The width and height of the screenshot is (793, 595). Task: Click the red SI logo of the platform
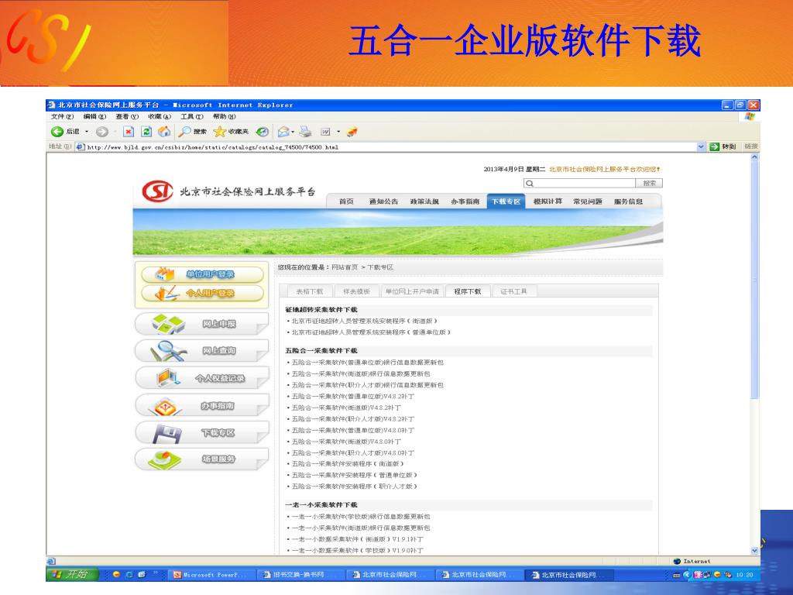157,191
